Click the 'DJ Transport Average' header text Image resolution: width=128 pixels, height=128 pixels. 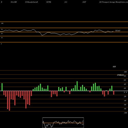coord(107,2)
